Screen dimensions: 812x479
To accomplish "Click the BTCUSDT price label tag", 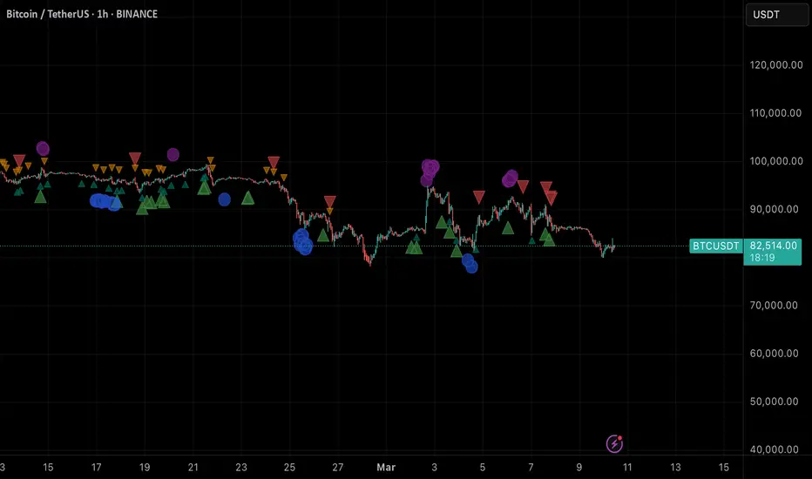I will point(716,246).
